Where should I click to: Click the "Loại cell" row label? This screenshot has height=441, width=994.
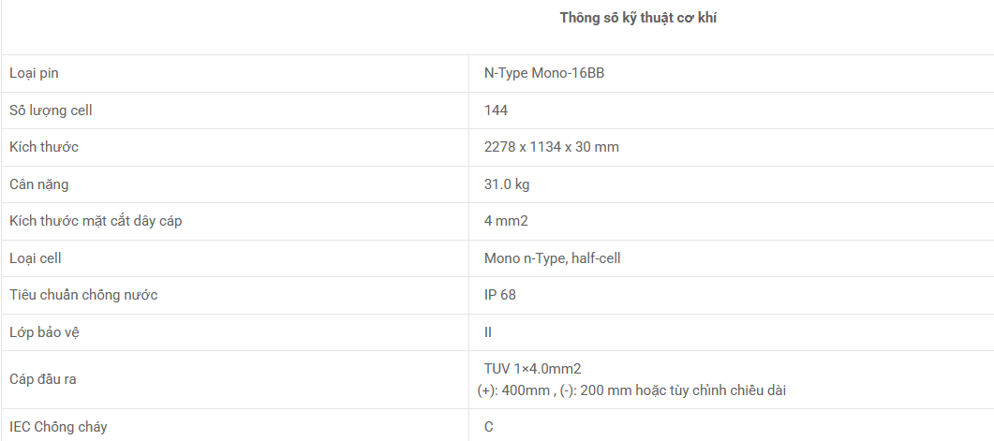tap(36, 258)
